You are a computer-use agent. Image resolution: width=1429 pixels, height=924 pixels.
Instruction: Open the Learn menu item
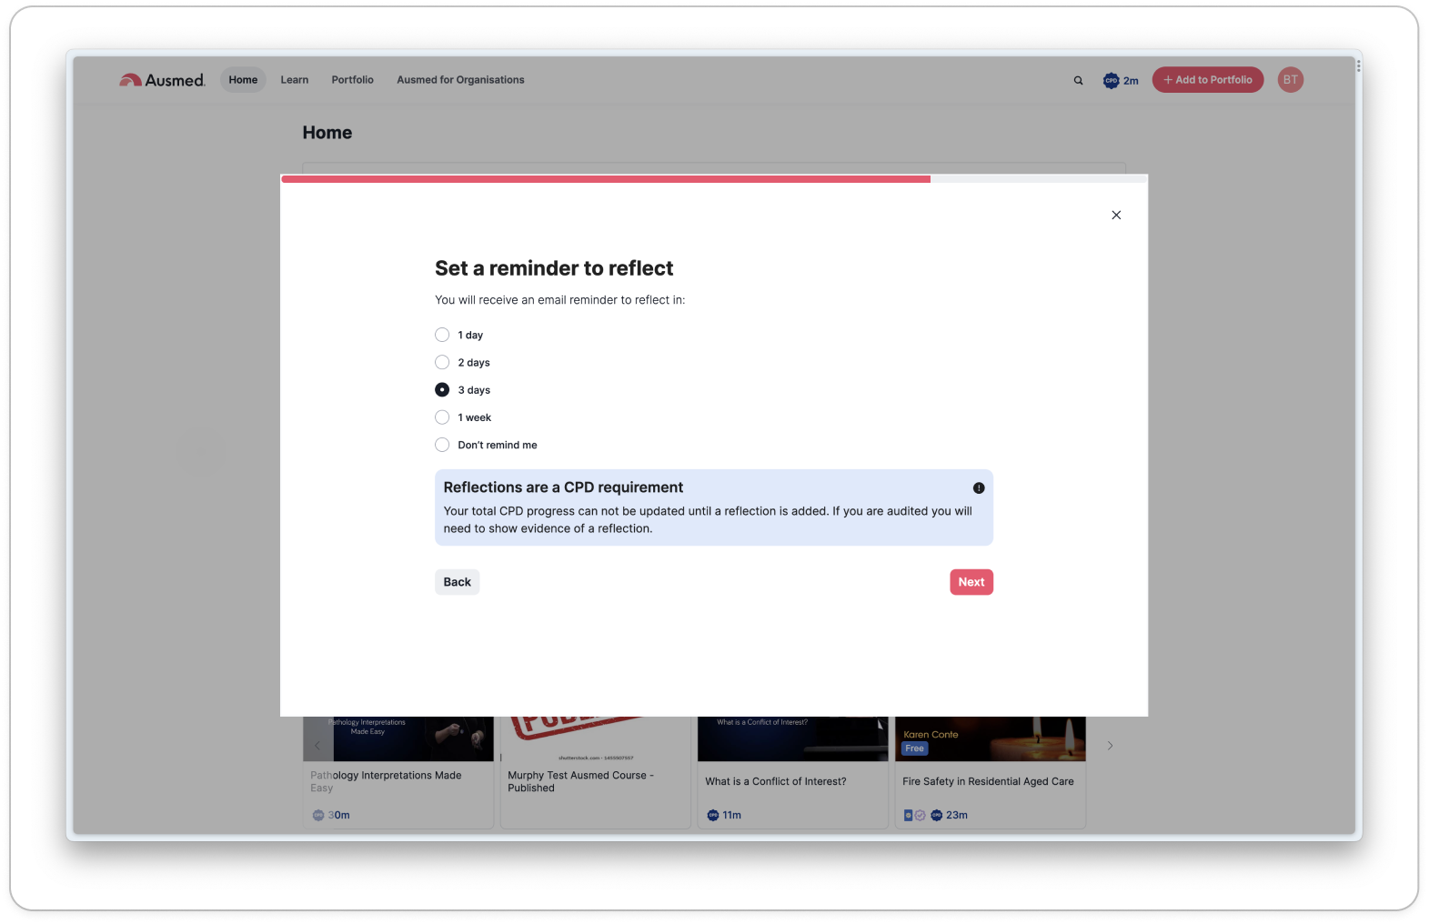[295, 80]
